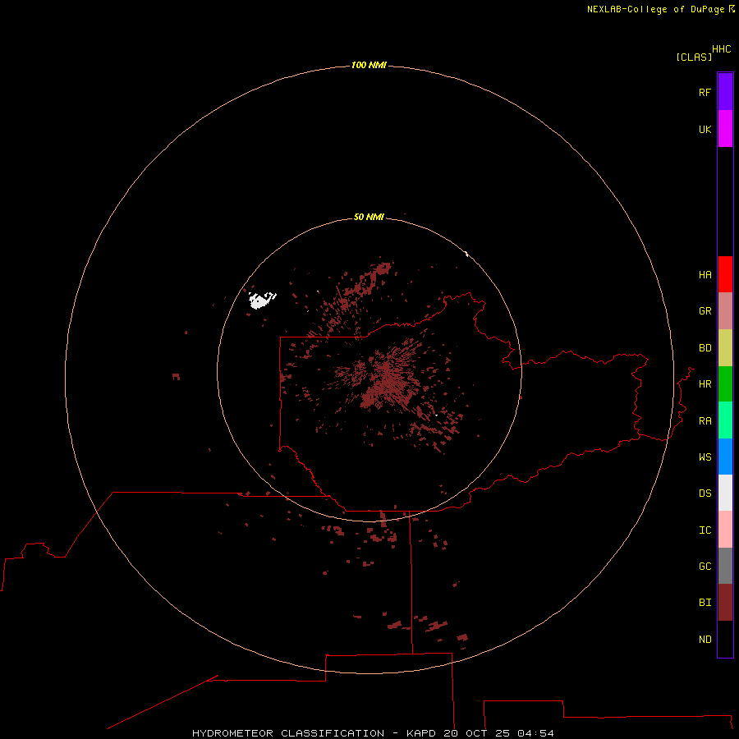Click the magenta UK color swatch

pos(725,129)
